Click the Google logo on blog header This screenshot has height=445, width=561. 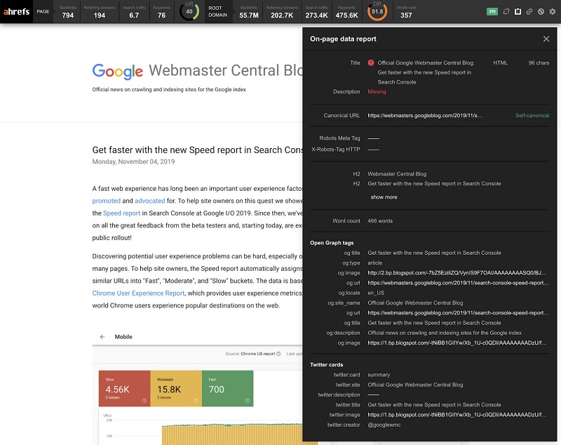(x=118, y=71)
